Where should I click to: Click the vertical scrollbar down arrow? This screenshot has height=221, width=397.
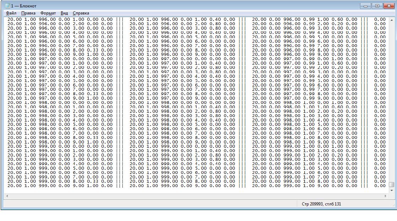[x=392, y=190]
